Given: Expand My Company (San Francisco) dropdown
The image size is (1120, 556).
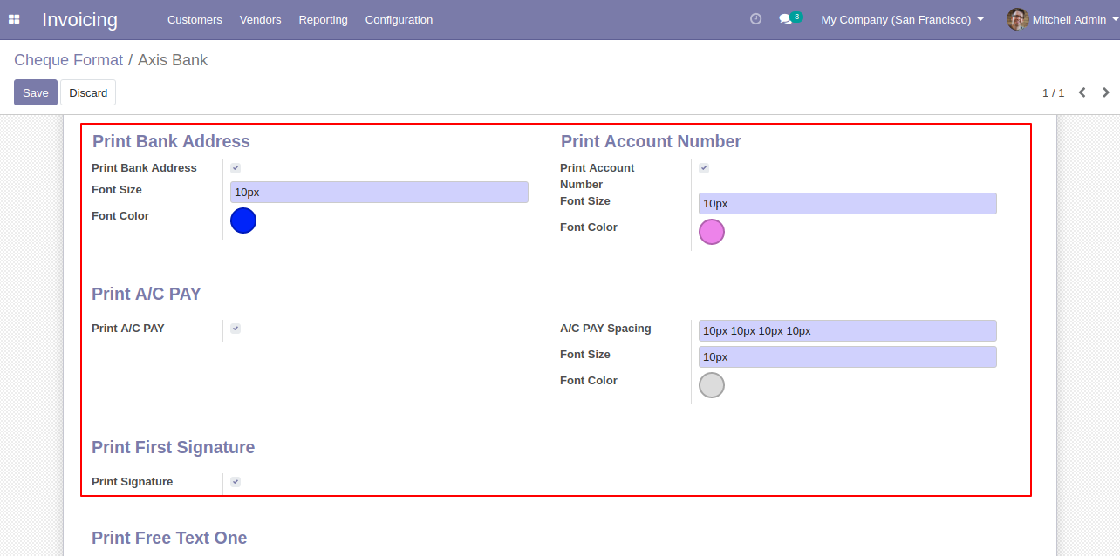Looking at the screenshot, I should click(x=902, y=19).
